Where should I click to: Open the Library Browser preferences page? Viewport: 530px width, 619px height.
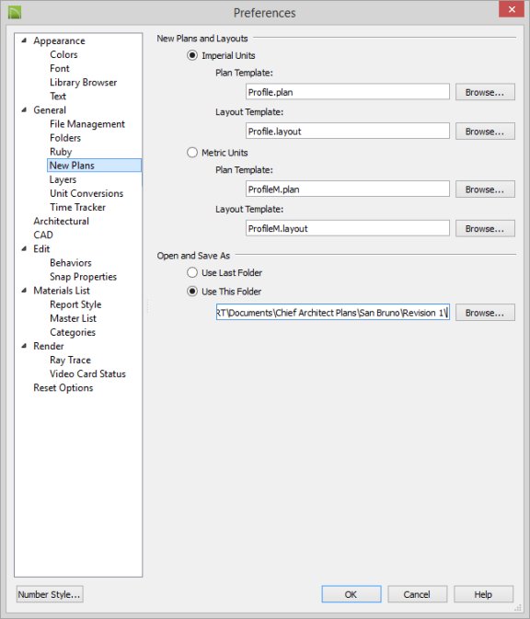pyautogui.click(x=84, y=82)
